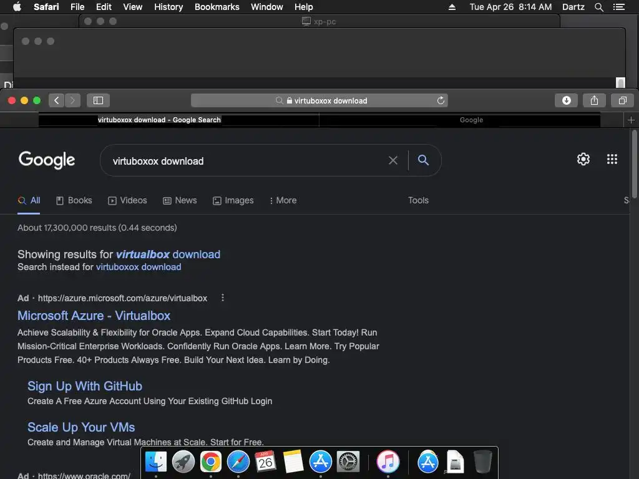Open the document file in the Dock
This screenshot has height=479, width=639.
(455, 462)
